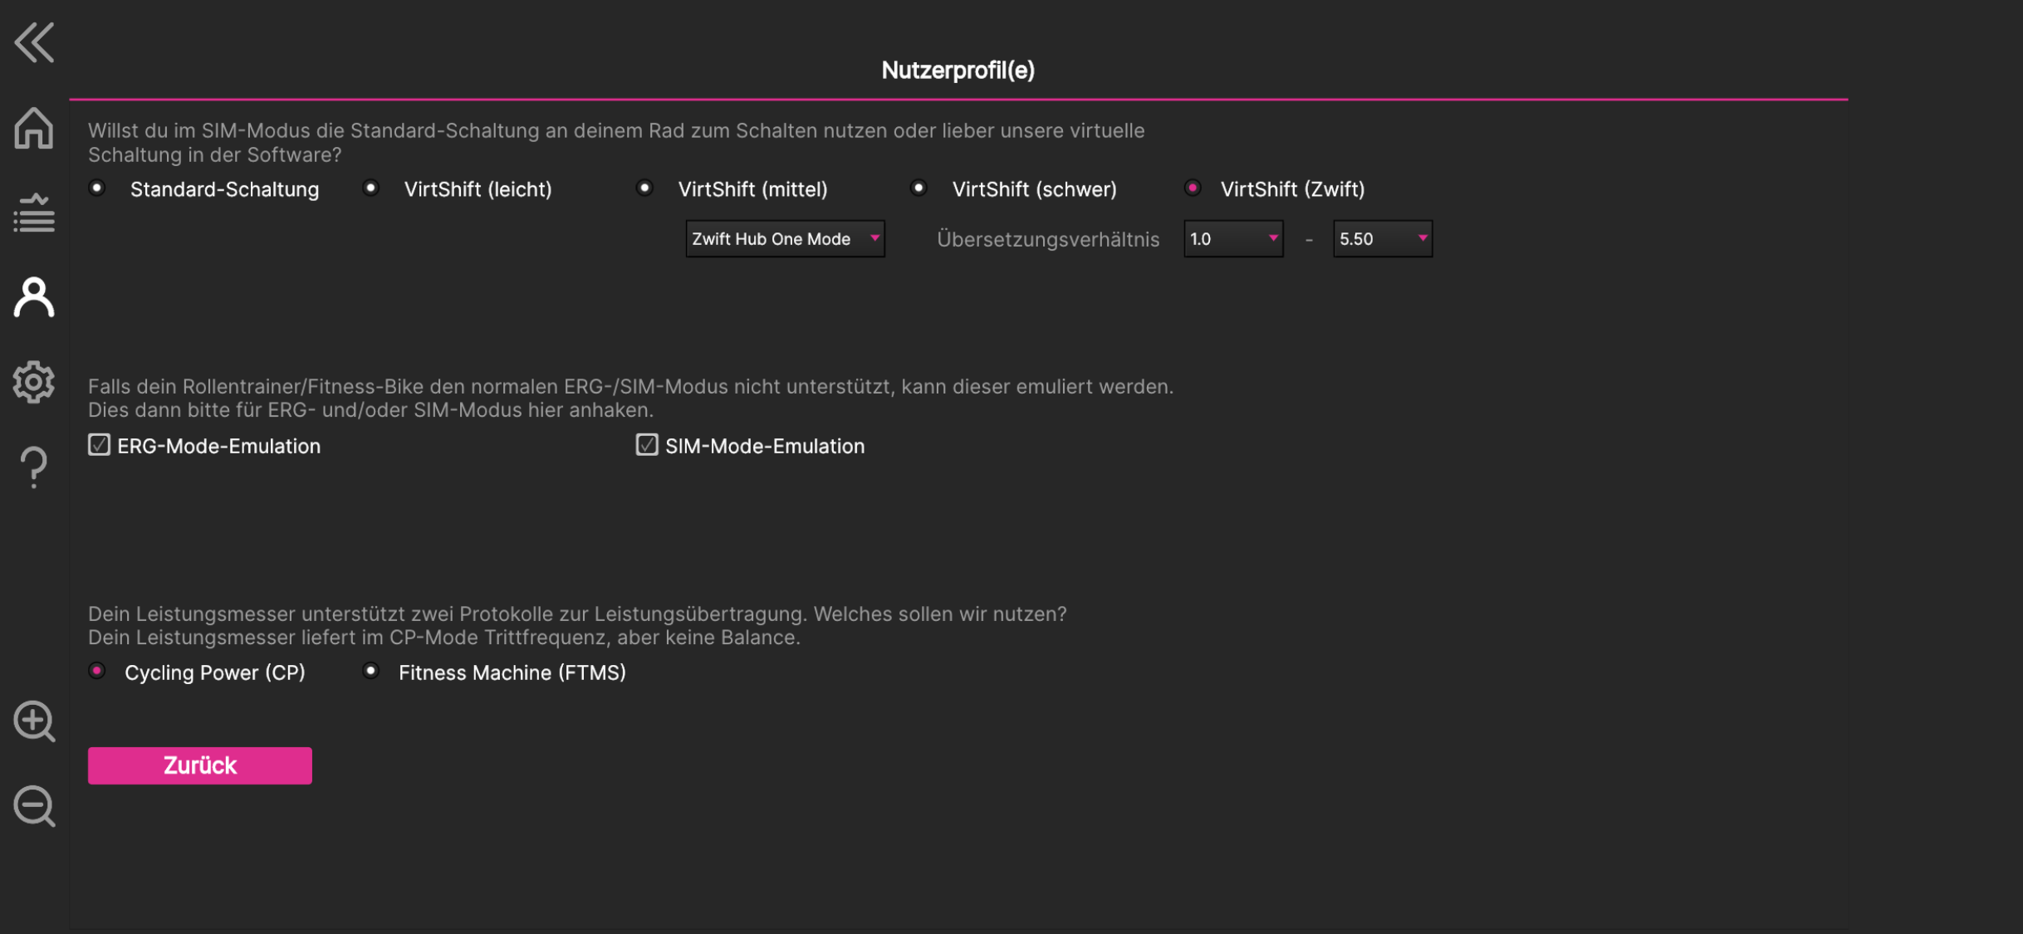Select the Standard-Schaltung radio option

(x=97, y=188)
